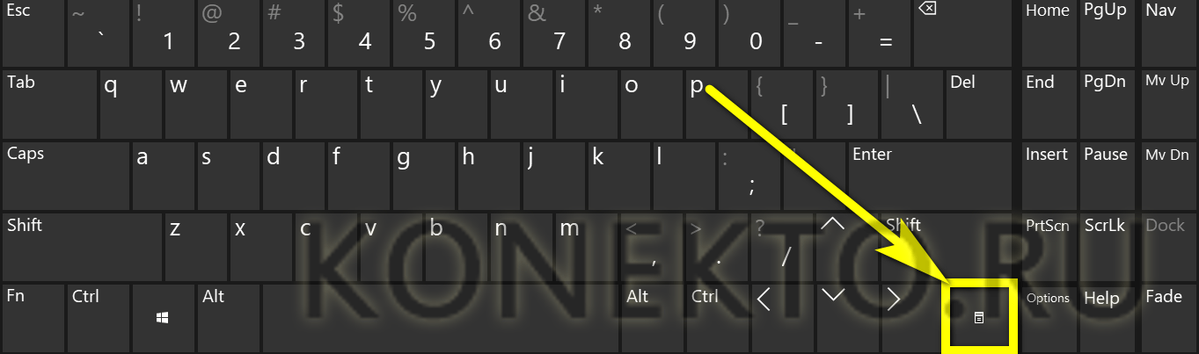Click the Fade key
The image size is (1199, 354).
coord(1169,317)
